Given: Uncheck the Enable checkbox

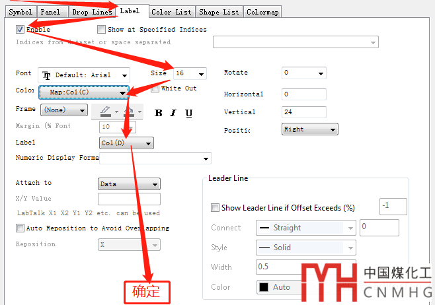Looking at the screenshot, I should pyautogui.click(x=20, y=30).
